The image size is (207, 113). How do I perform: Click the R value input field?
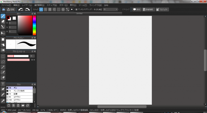(x=13, y=23)
